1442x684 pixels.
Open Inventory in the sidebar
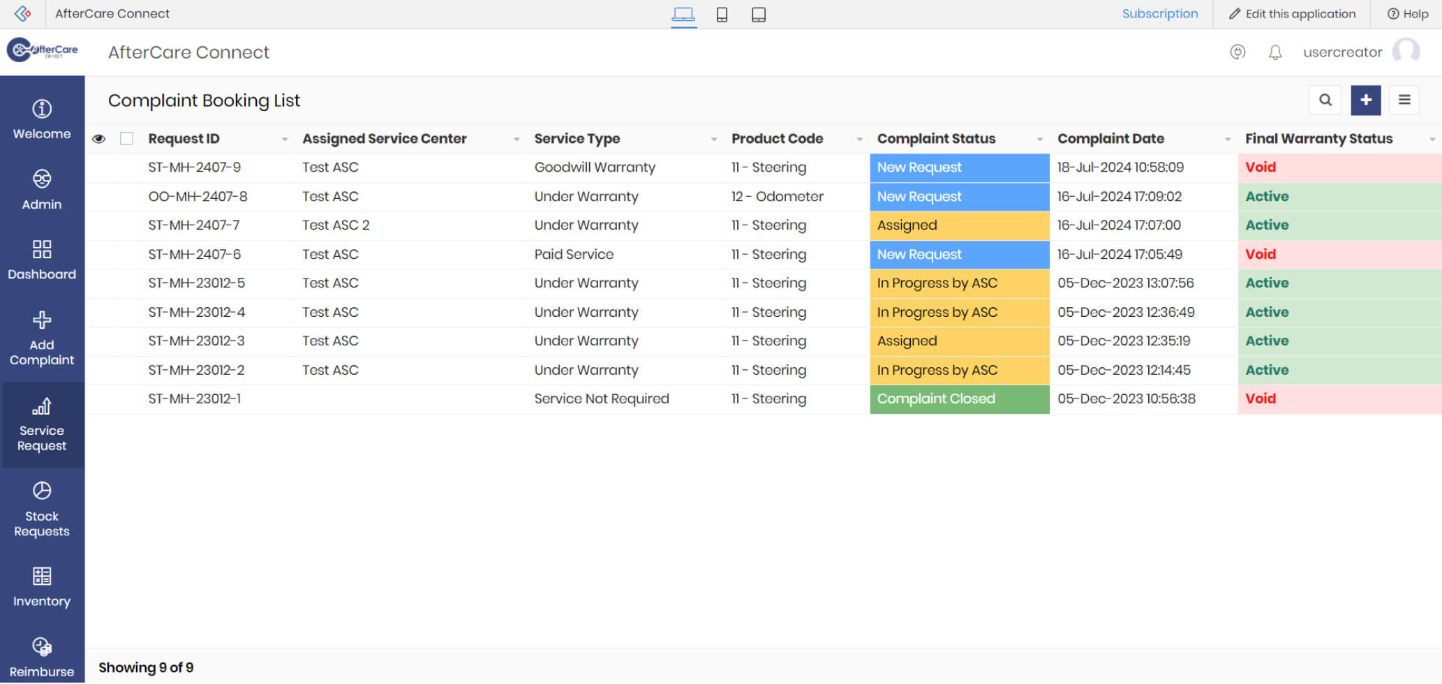[x=42, y=587]
